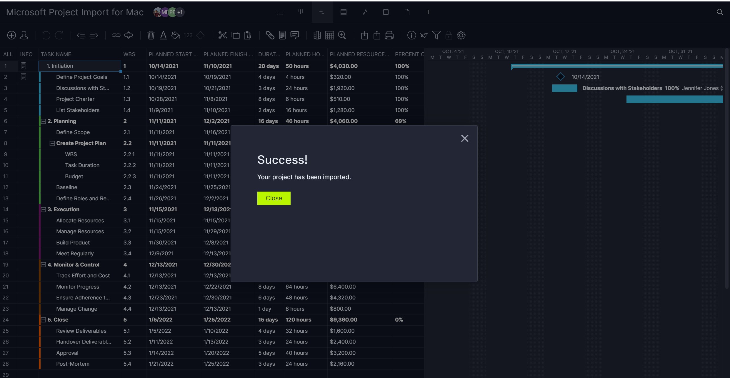Click the indent task icon
Viewport: 730px width, 378px height.
coord(94,35)
